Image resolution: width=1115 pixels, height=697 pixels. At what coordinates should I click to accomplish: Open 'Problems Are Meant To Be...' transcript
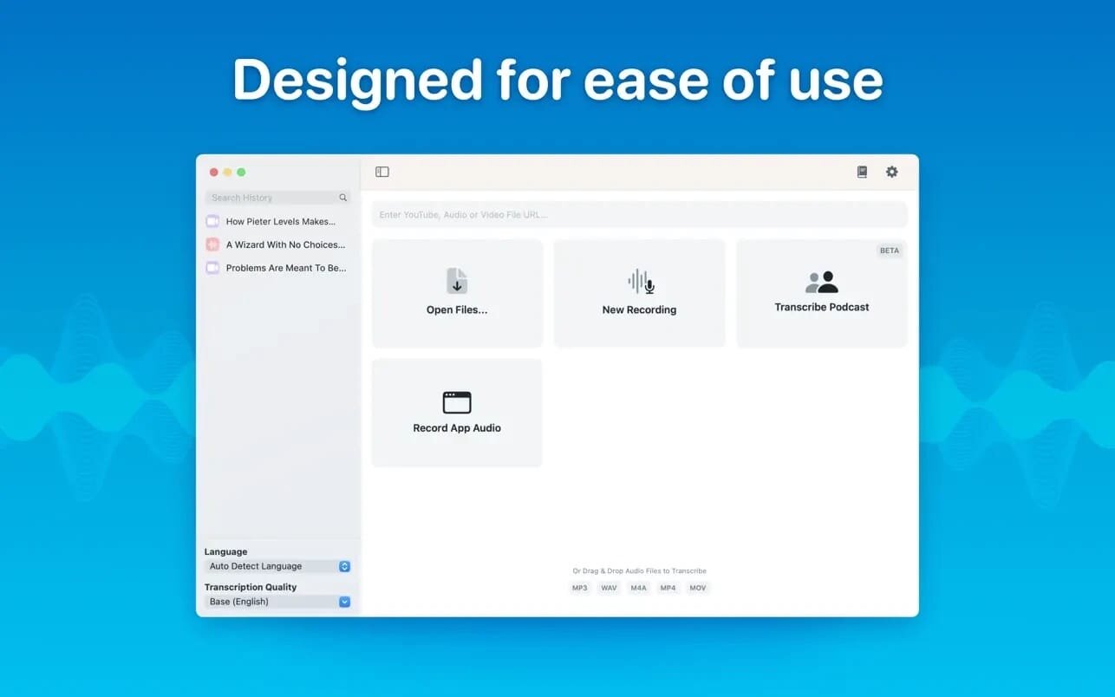[x=285, y=269]
